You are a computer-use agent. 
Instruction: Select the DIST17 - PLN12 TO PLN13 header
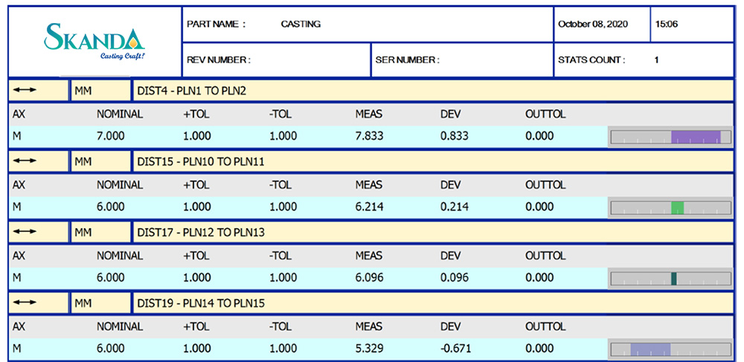pos(201,233)
